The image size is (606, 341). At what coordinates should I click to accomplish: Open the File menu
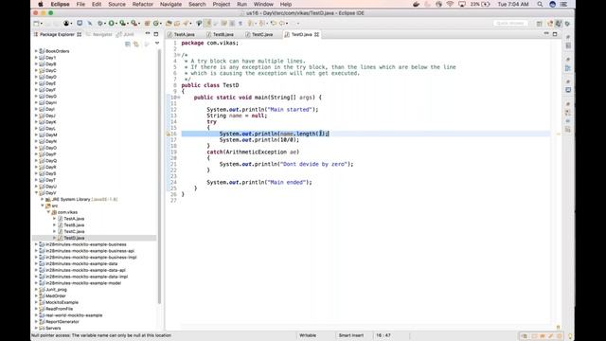pyautogui.click(x=80, y=4)
